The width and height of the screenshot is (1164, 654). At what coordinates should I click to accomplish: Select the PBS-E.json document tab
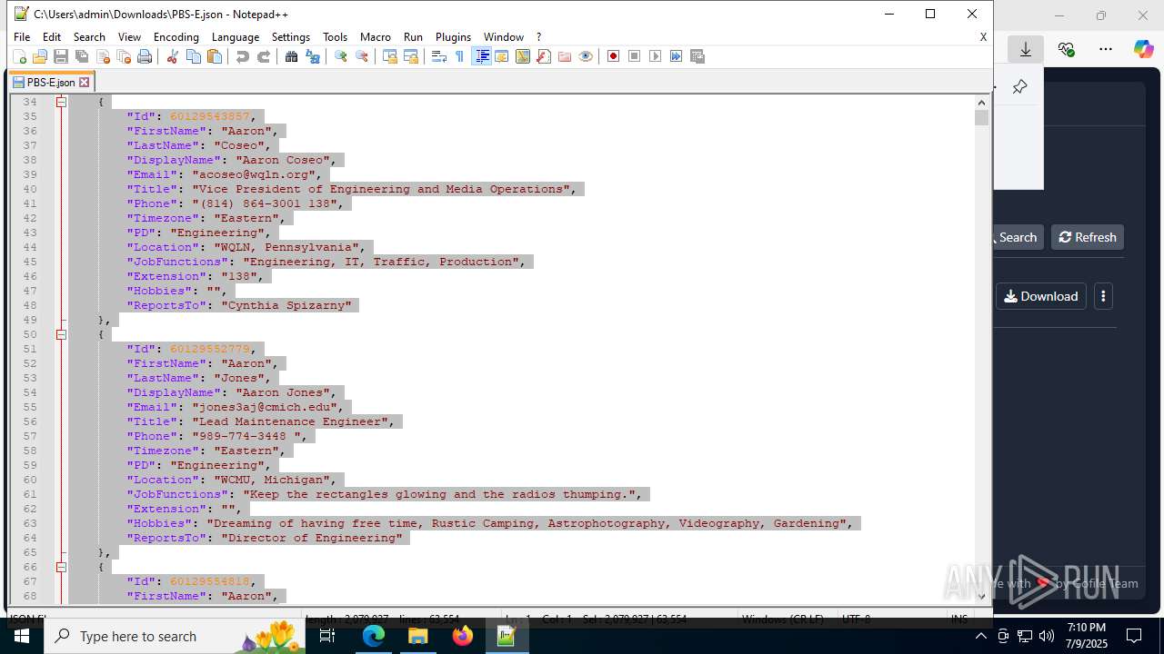51,82
